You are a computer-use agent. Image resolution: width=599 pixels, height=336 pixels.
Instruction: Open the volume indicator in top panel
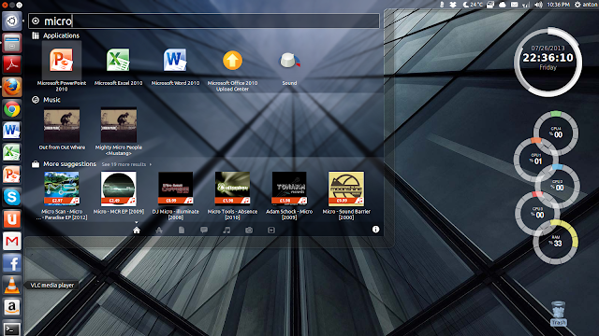pos(538,5)
